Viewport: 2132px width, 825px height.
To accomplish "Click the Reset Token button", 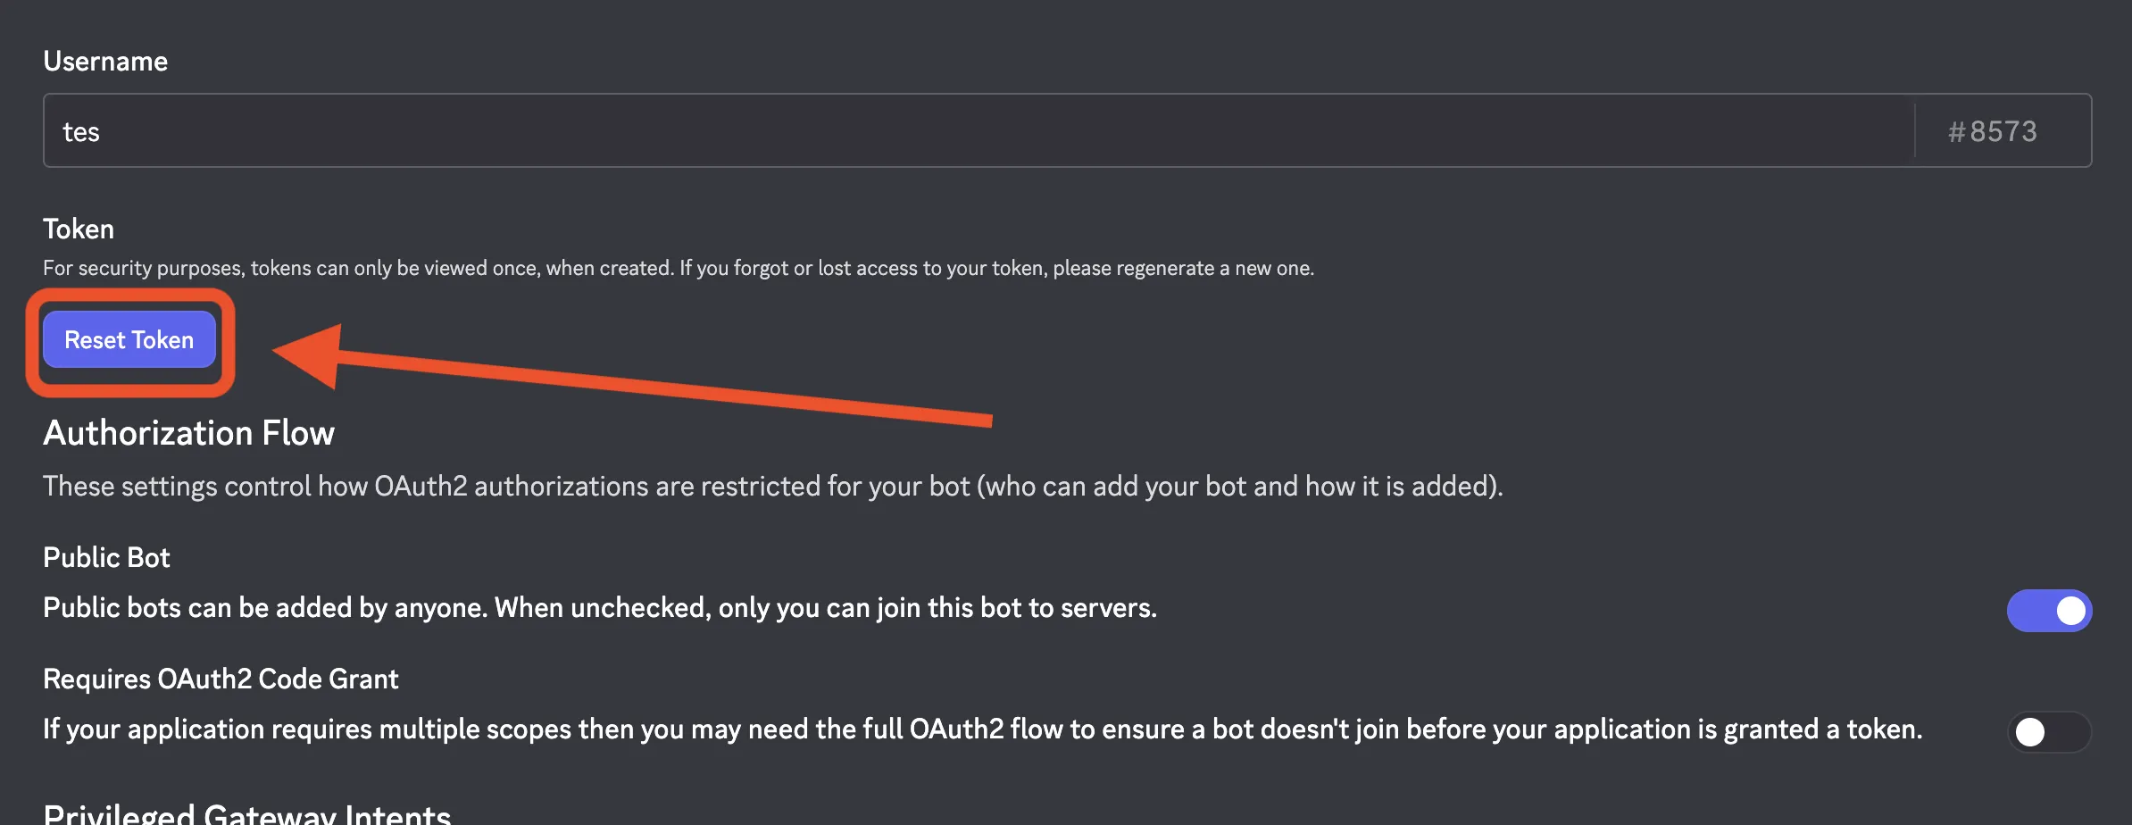I will click(x=129, y=340).
